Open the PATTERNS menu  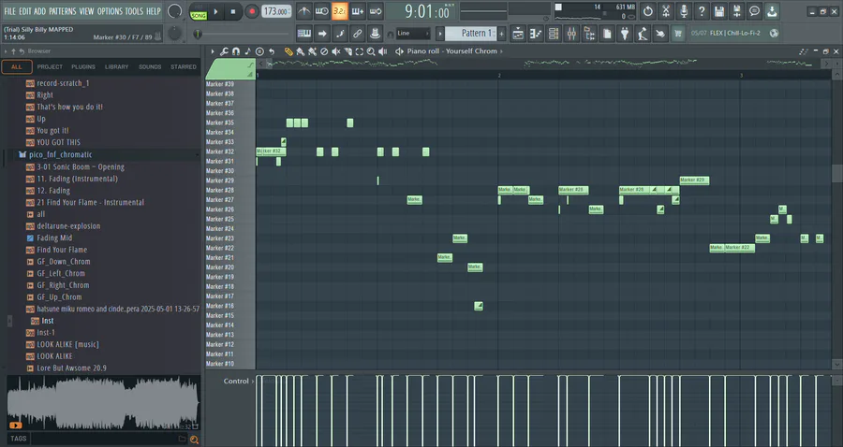point(63,11)
